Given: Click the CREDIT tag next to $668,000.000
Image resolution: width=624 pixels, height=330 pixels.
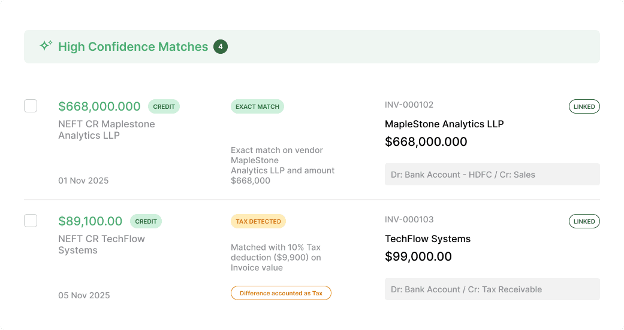Looking at the screenshot, I should (x=164, y=106).
